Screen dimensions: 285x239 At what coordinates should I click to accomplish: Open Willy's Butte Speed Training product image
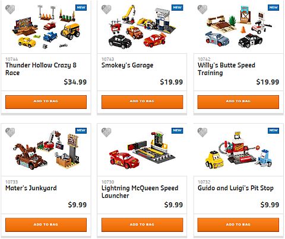pyautogui.click(x=238, y=27)
